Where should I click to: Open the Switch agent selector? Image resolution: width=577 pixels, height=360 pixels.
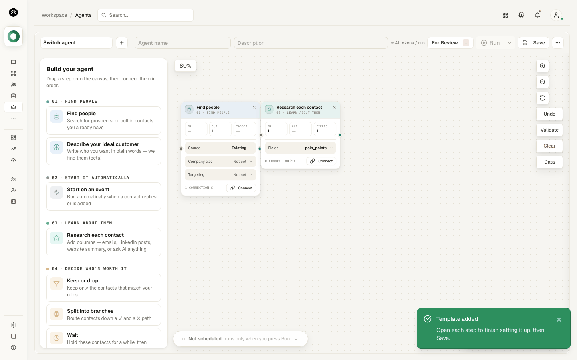tap(76, 43)
